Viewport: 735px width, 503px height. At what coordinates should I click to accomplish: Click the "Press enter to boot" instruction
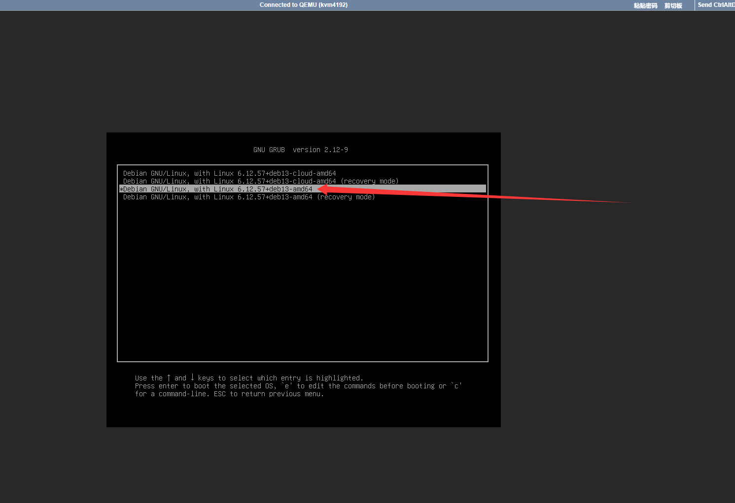point(173,386)
